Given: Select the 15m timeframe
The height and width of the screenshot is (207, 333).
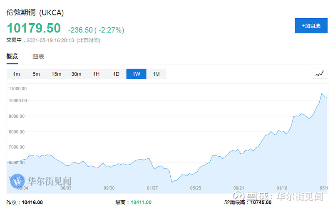Looking at the screenshot, I should (x=56, y=74).
